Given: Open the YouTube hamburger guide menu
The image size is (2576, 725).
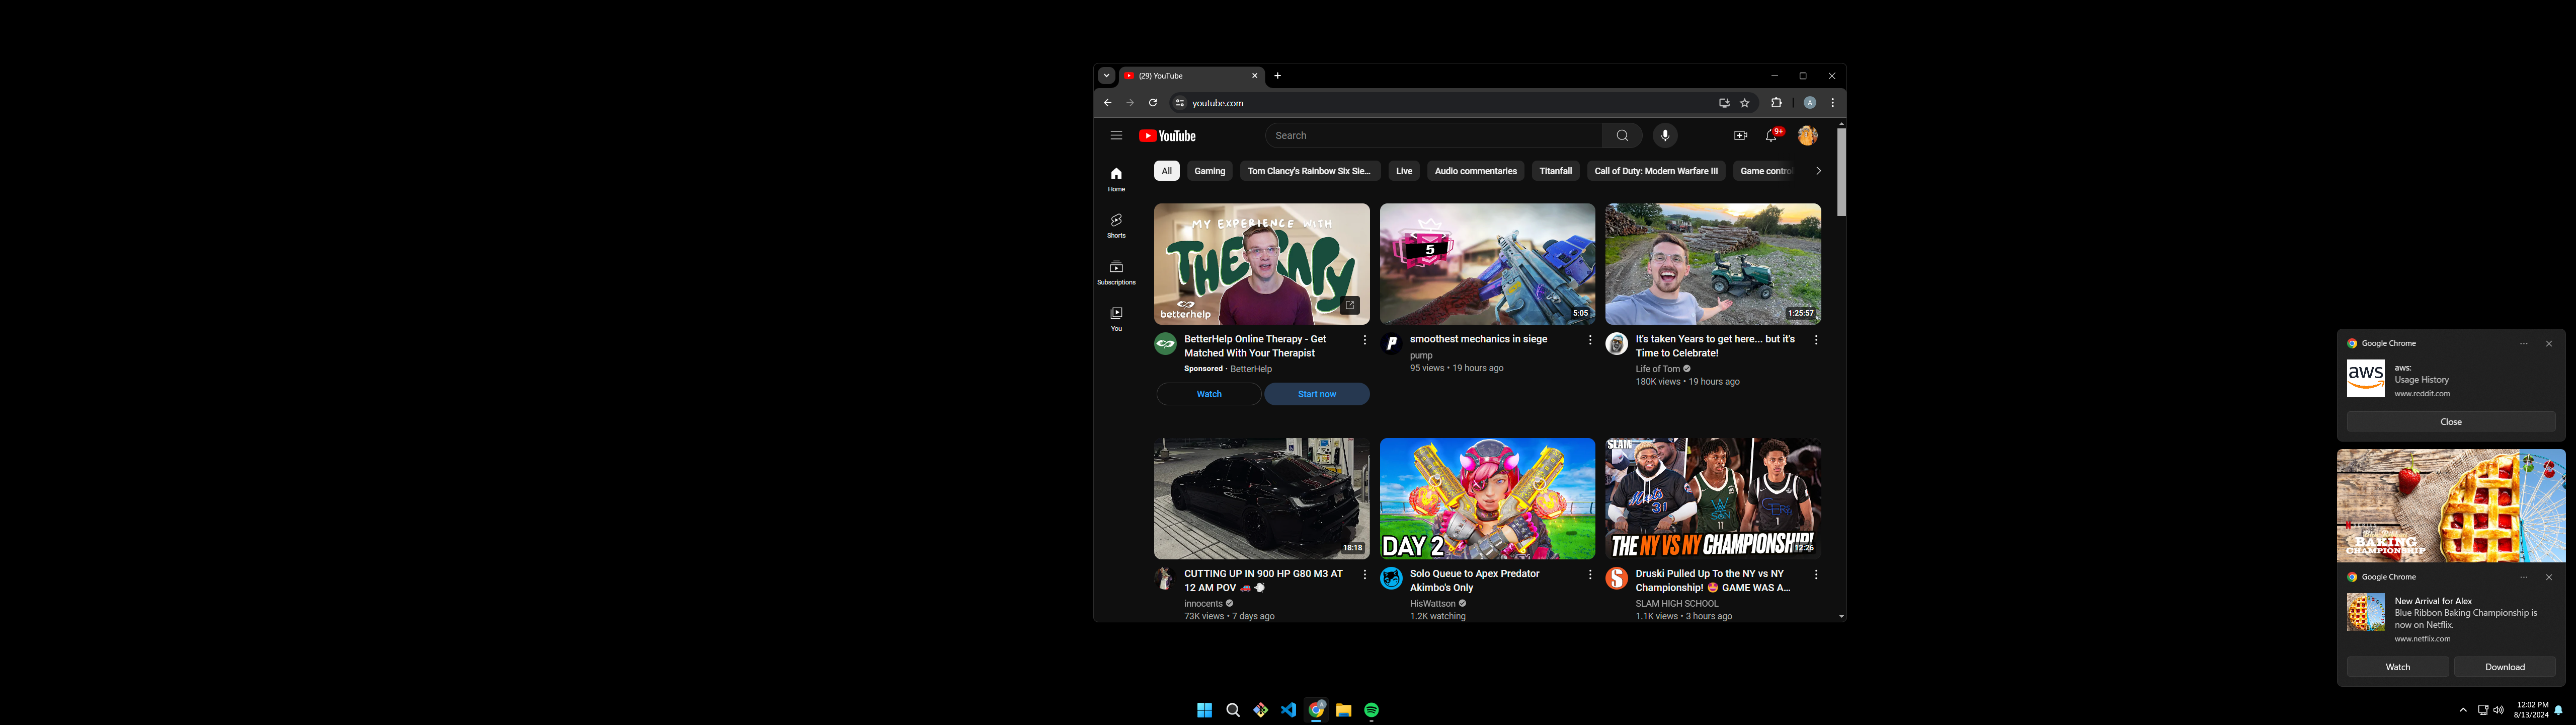Looking at the screenshot, I should [x=1116, y=135].
